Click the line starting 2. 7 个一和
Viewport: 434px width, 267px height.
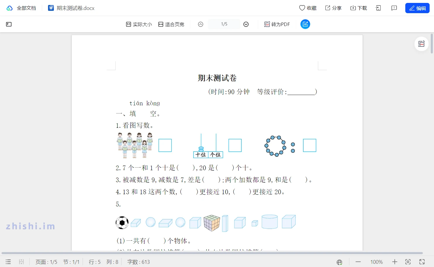coord(184,168)
